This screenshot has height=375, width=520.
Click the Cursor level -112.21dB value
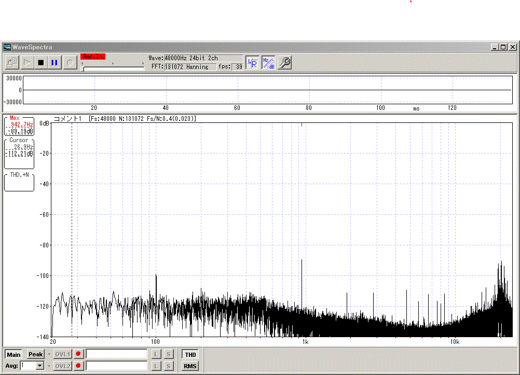click(19, 154)
